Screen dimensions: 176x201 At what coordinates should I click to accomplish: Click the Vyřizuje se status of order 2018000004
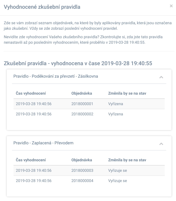(117, 181)
